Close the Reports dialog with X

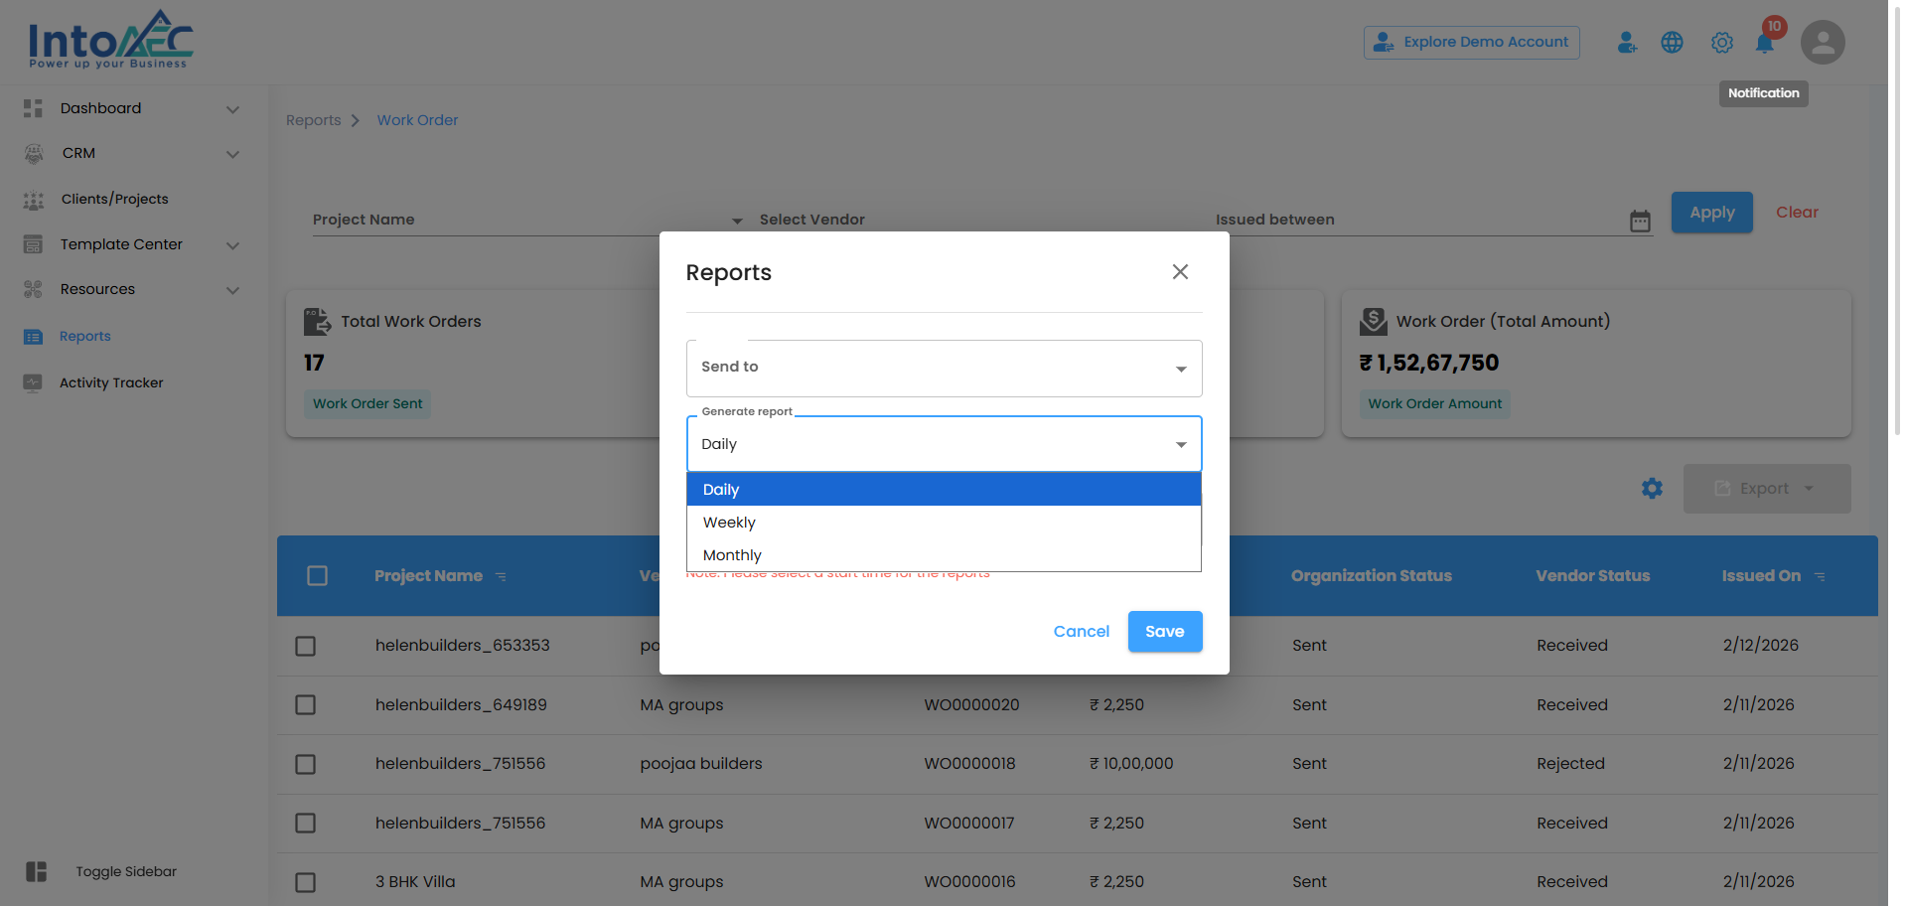pyautogui.click(x=1180, y=272)
